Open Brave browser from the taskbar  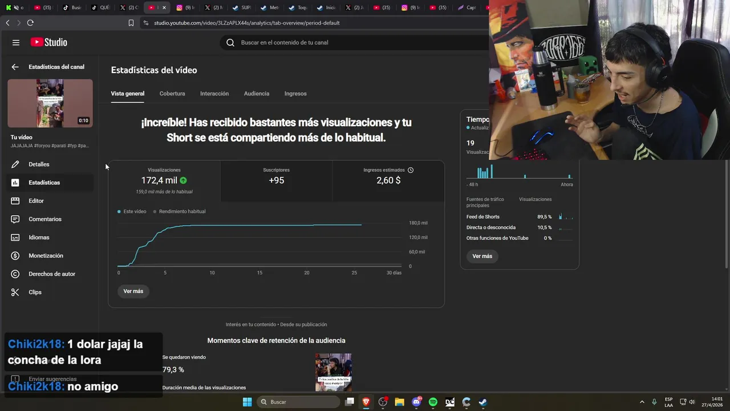[366, 402]
